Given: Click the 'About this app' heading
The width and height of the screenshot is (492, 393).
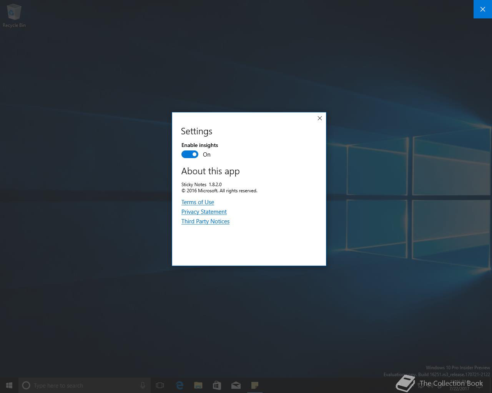Looking at the screenshot, I should [x=210, y=171].
